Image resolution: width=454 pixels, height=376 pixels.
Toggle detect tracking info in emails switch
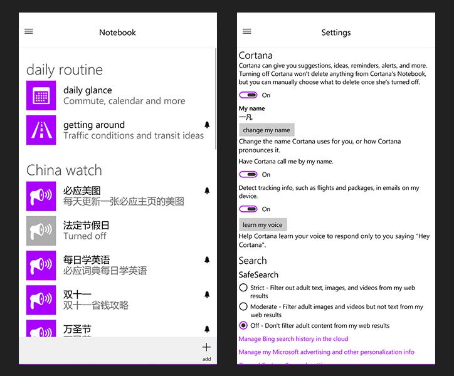pos(248,209)
